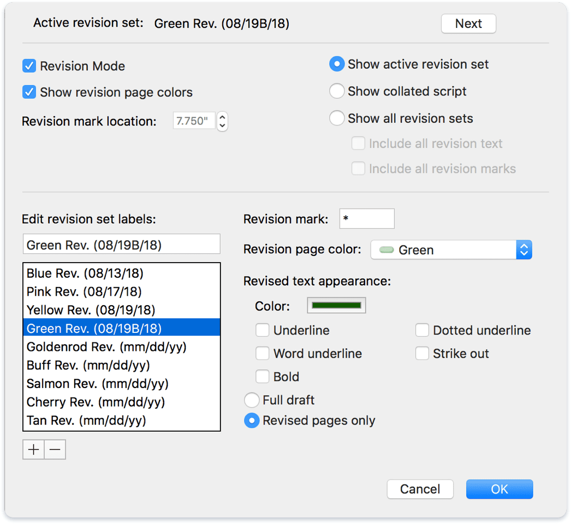This screenshot has height=524, width=571.
Task: Open the revised text Color picker
Action: (x=336, y=305)
